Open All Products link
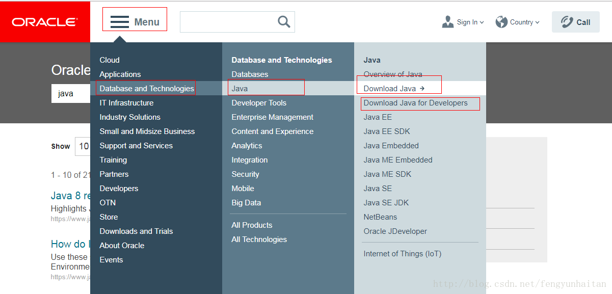Viewport: 612px width, 294px height. tap(252, 225)
